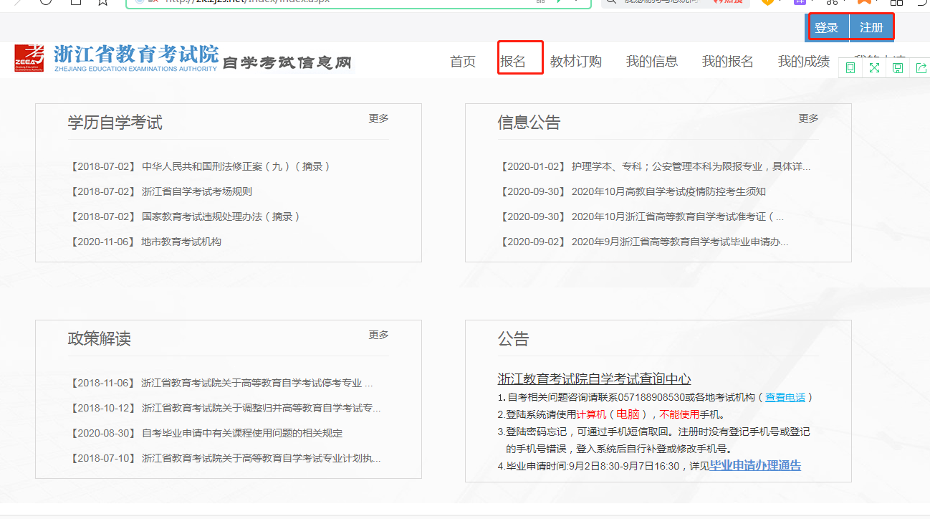
Task: Click the browser address bar URL
Action: coord(247,1)
